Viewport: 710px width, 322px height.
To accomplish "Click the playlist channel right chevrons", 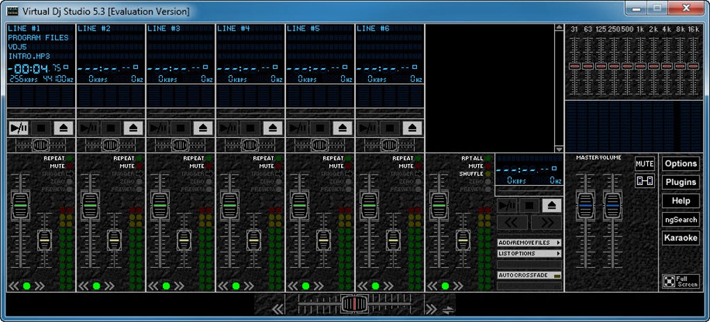I will click(458, 286).
